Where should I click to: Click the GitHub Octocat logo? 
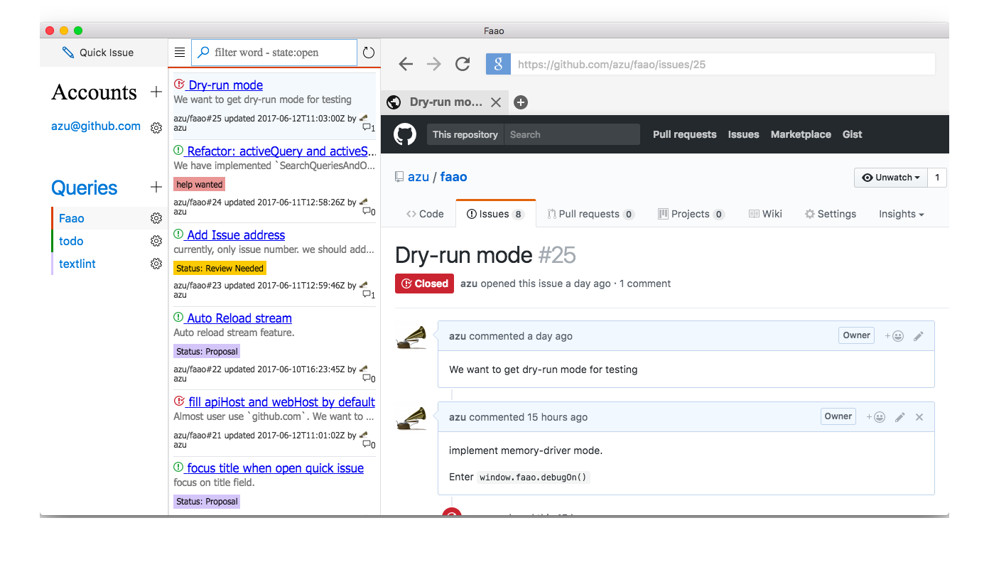pyautogui.click(x=405, y=134)
